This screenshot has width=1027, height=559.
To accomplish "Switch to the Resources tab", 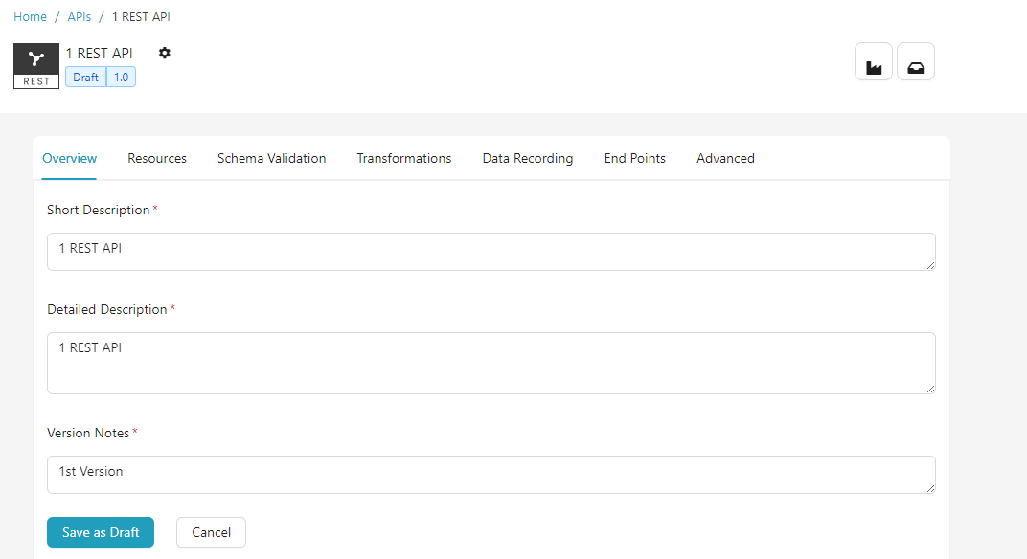I will click(x=156, y=158).
